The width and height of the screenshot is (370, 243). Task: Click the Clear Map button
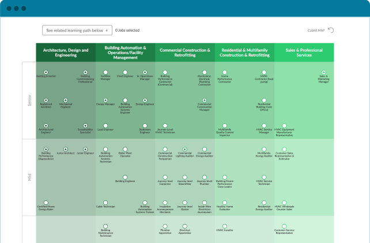[x=316, y=30]
